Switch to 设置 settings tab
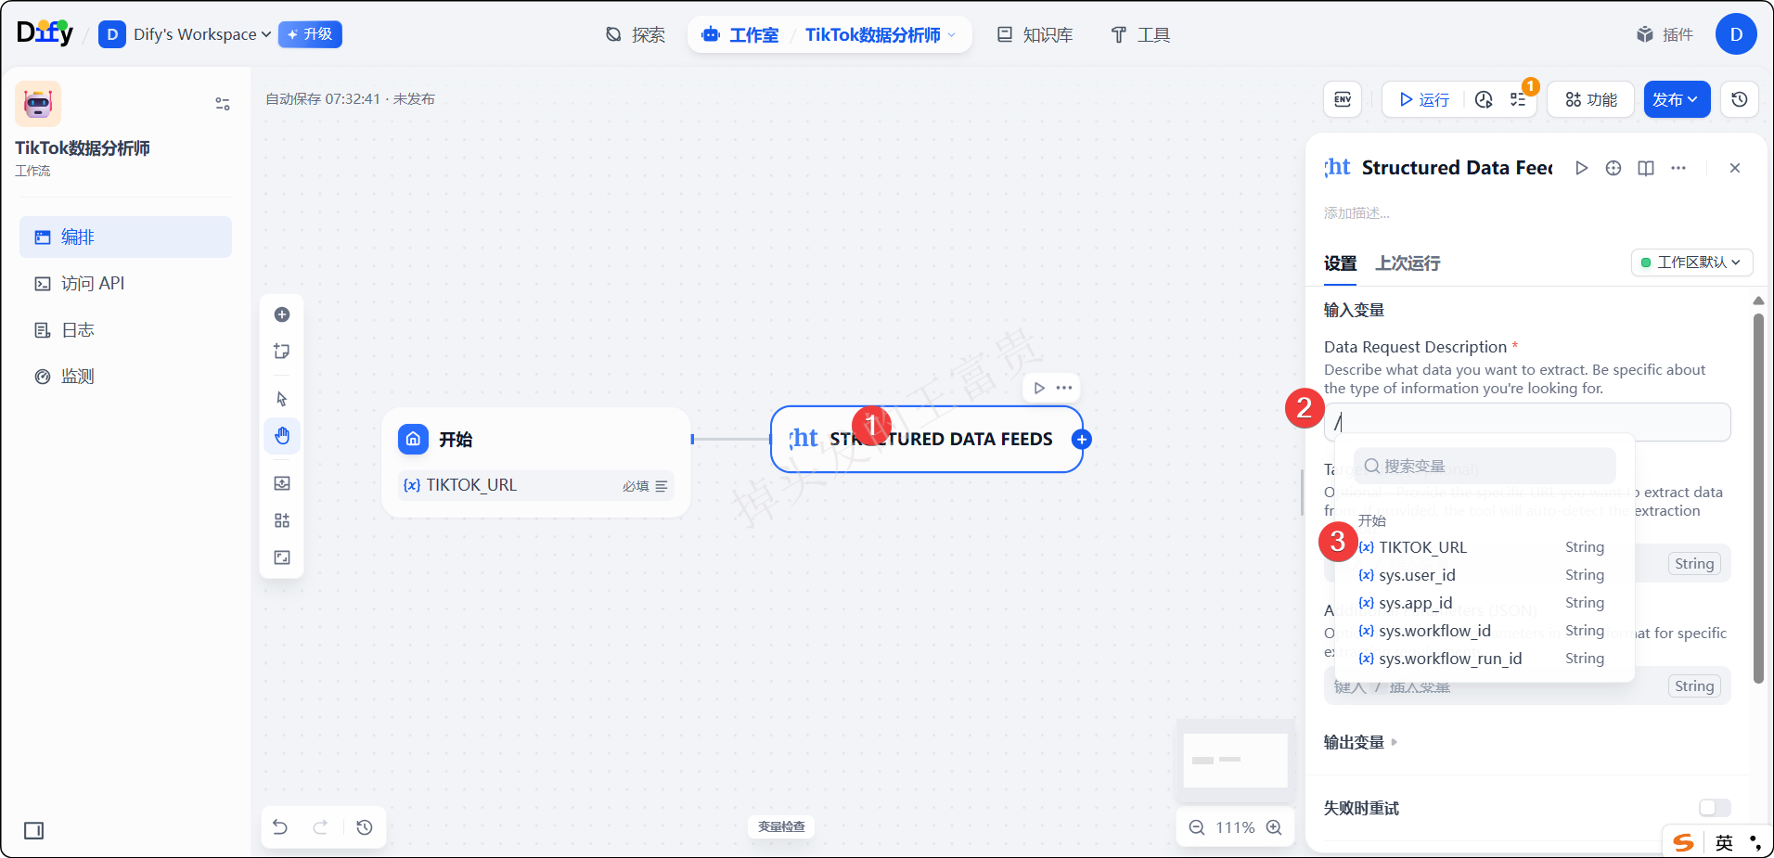Screen dimensions: 1774x858 [1340, 263]
